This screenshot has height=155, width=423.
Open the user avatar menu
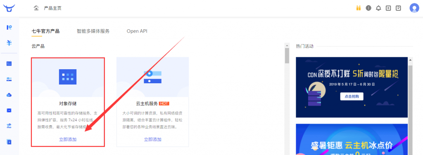pos(414,8)
